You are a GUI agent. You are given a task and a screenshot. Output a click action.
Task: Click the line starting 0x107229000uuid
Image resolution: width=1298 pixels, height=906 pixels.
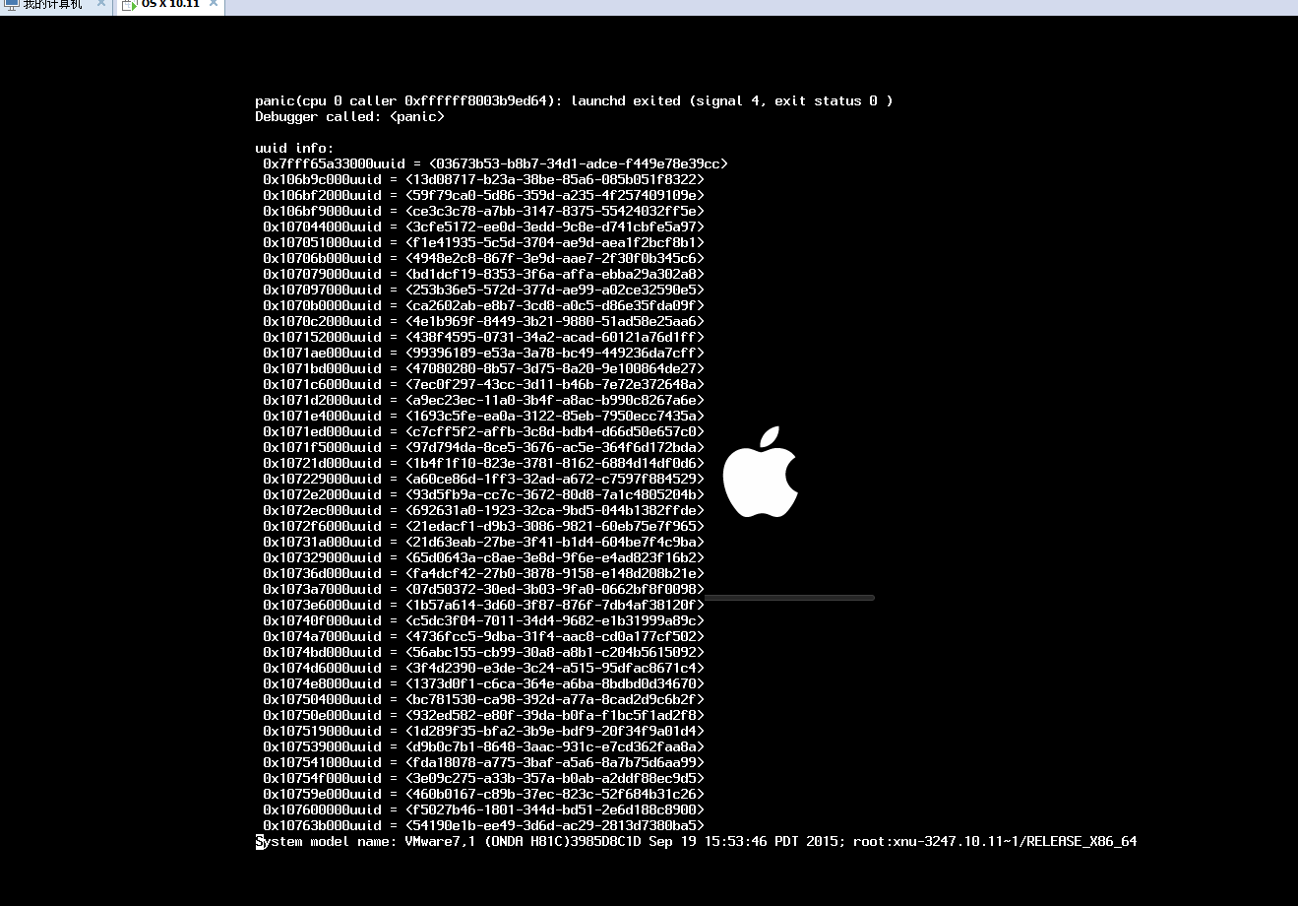tap(483, 479)
